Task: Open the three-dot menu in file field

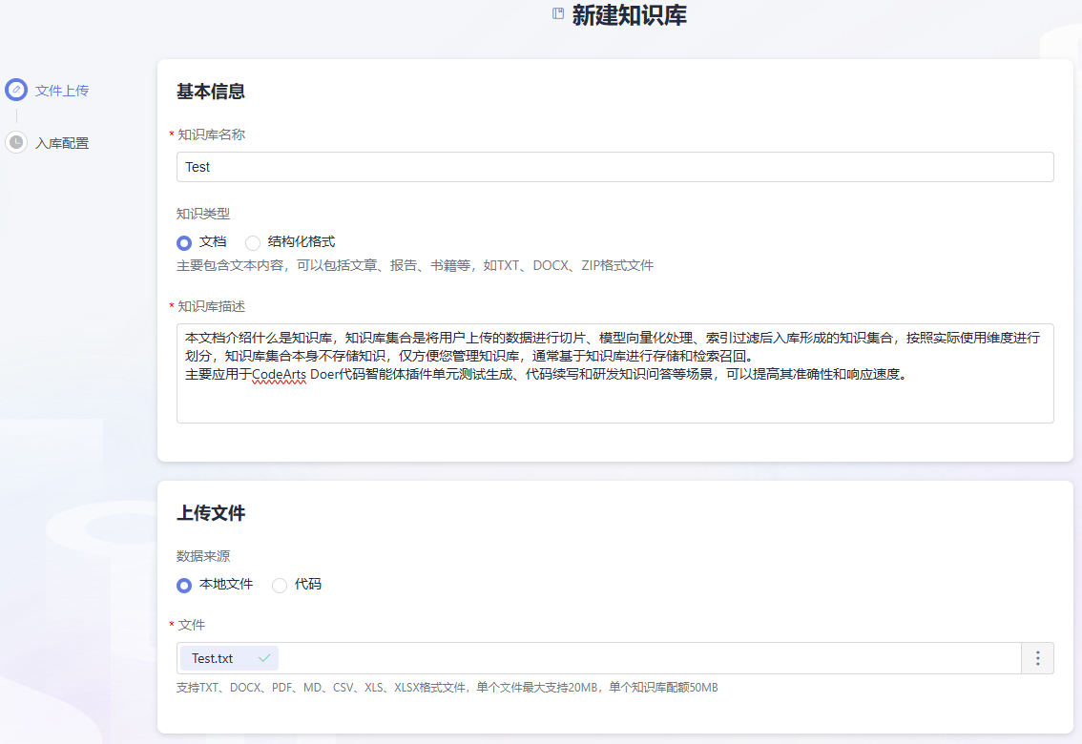Action: tap(1037, 658)
